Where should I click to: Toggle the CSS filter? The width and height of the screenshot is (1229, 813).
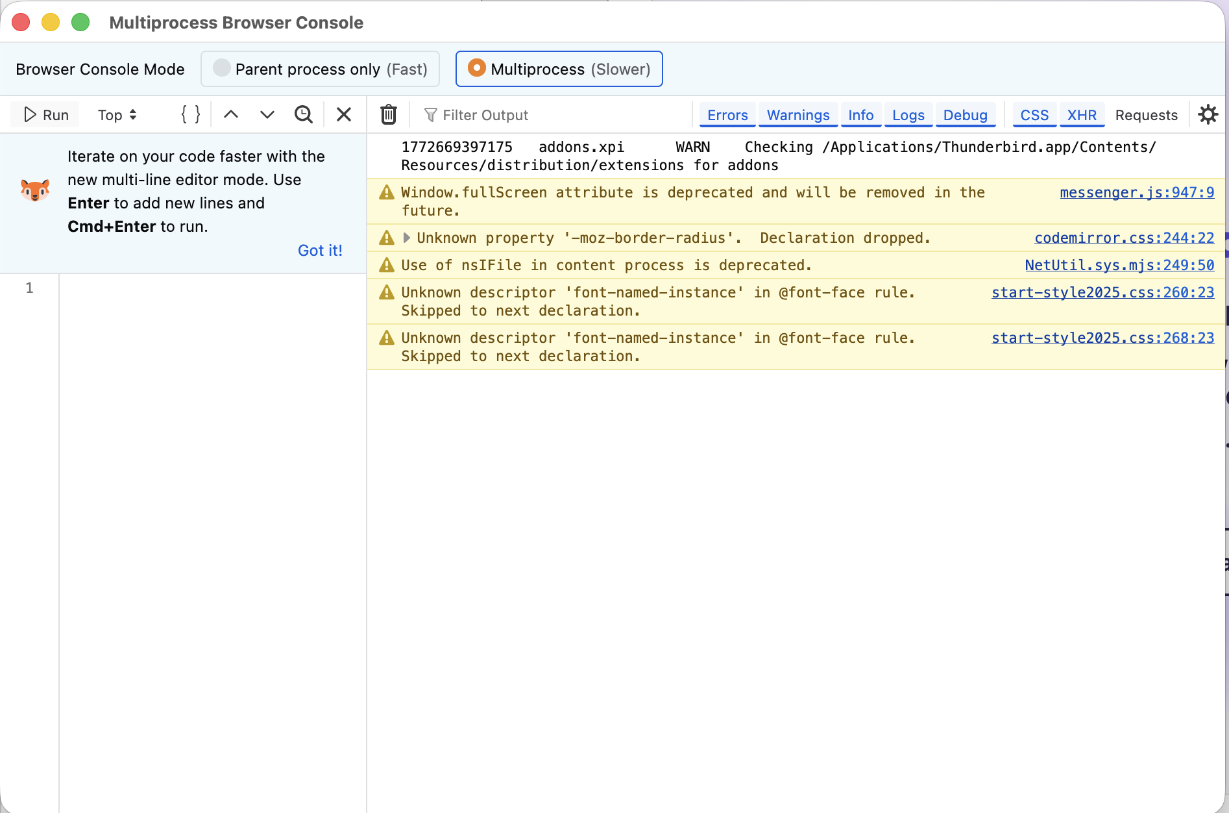click(1034, 115)
